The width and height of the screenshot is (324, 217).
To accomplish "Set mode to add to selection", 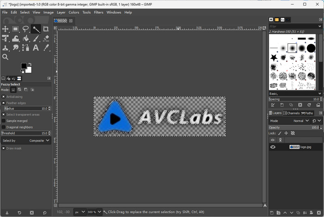I will pyautogui.click(x=19, y=89).
